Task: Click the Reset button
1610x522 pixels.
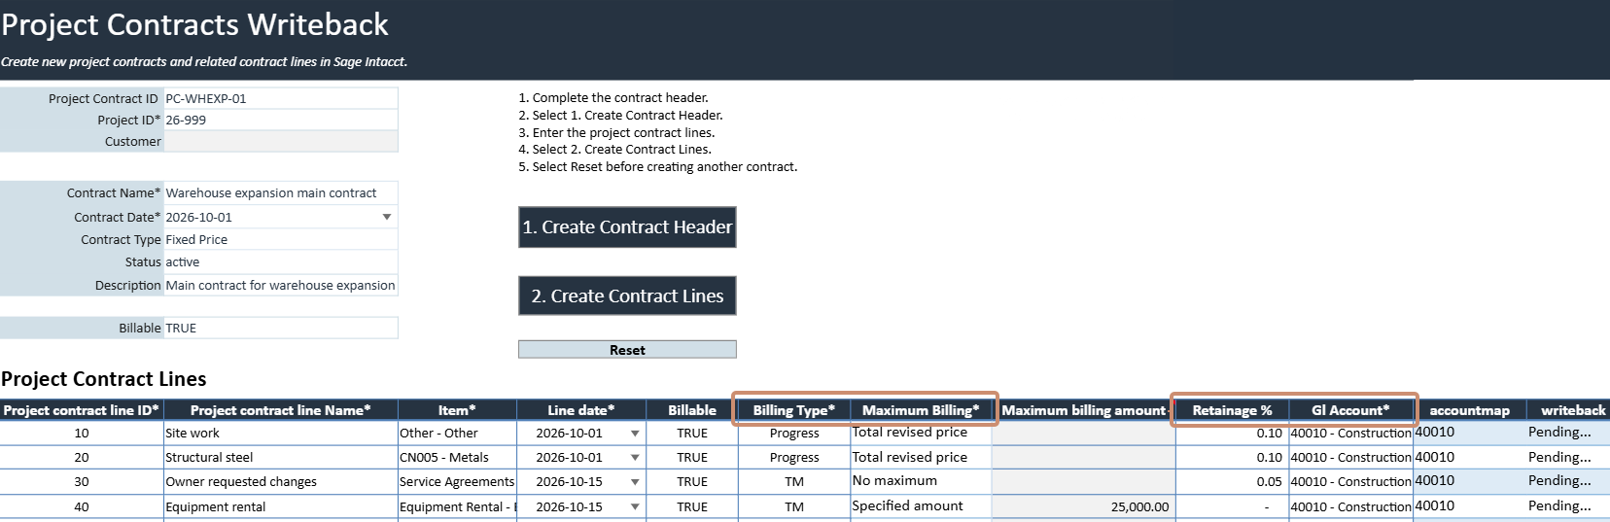Action: pos(627,350)
